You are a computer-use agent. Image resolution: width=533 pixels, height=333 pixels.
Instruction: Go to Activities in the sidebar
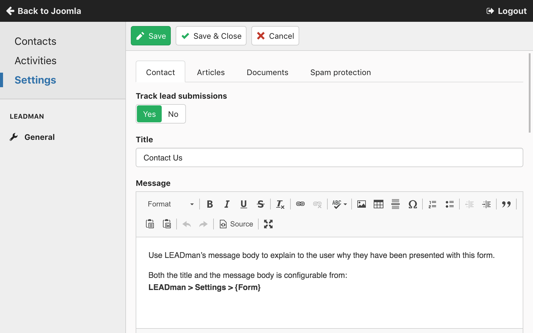pyautogui.click(x=35, y=61)
